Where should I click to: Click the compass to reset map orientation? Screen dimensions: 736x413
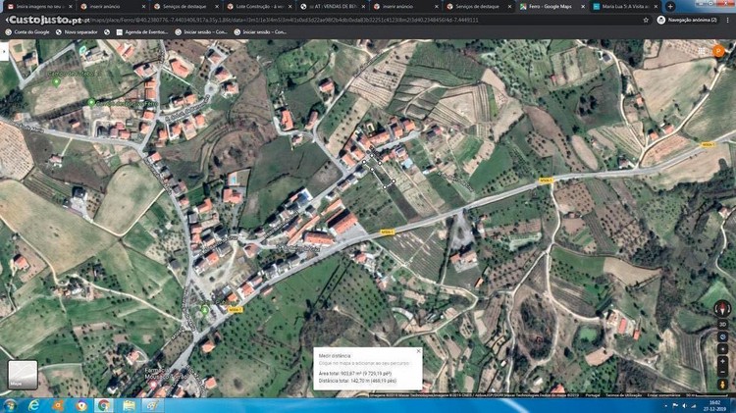tap(722, 306)
